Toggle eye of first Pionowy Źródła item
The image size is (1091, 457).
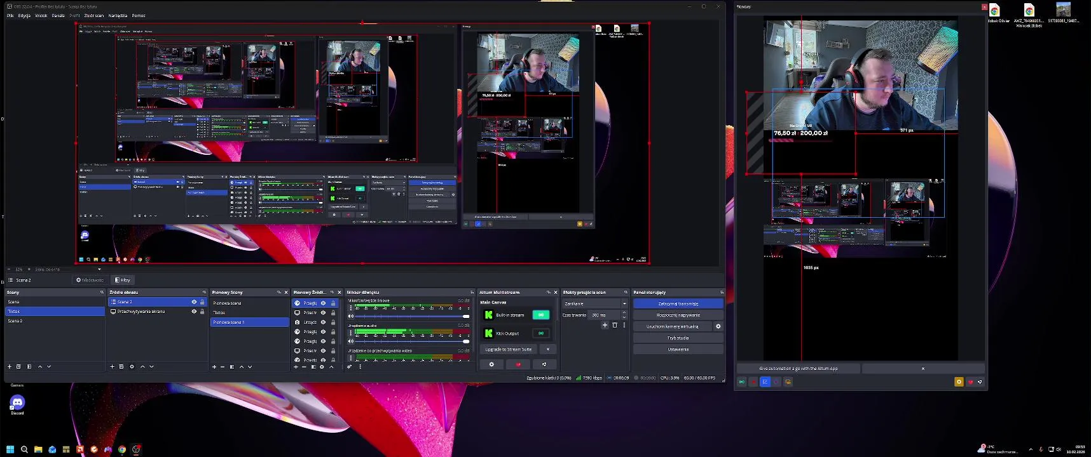(323, 303)
